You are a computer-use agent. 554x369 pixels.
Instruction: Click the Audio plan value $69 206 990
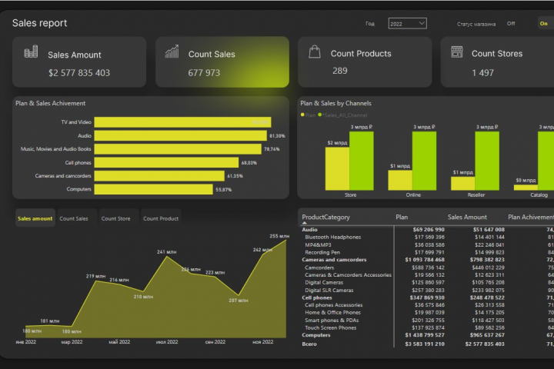[x=429, y=230]
